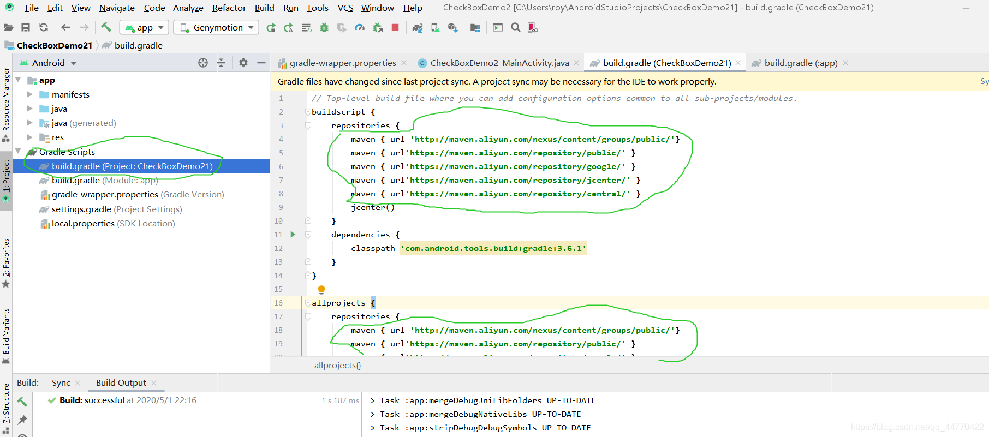The height and width of the screenshot is (437, 989).
Task: Open the SDK Manager toolbar icon
Action: [453, 27]
